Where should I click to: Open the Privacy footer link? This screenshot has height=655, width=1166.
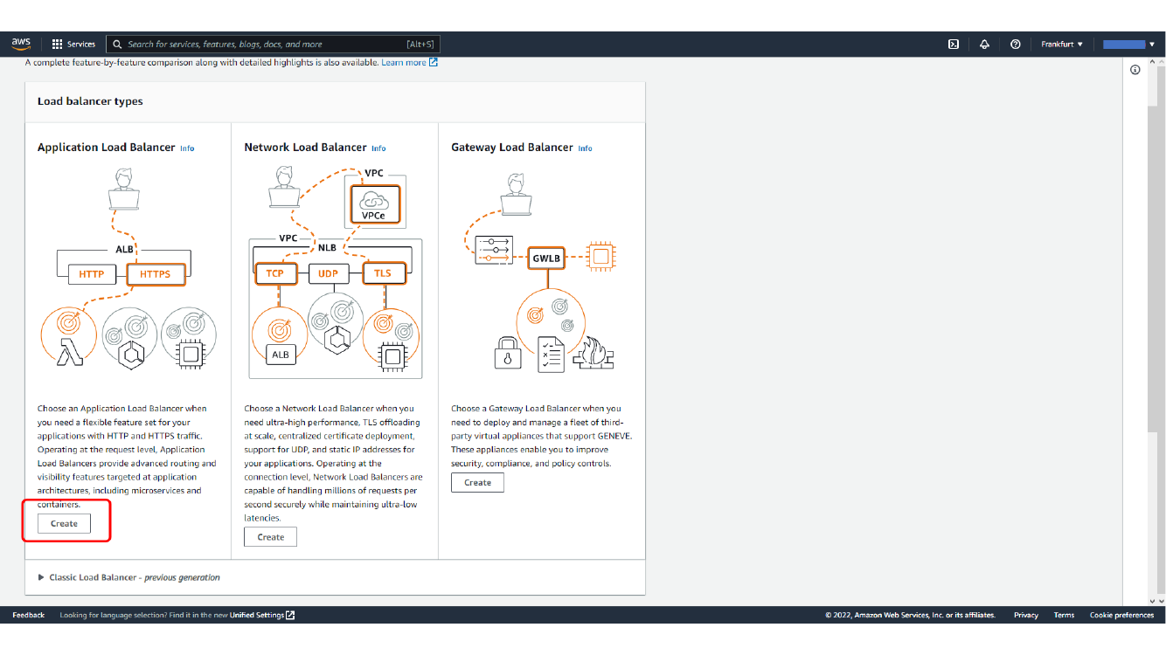(1026, 615)
